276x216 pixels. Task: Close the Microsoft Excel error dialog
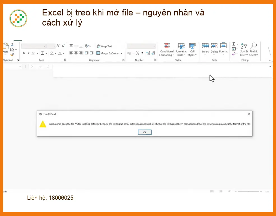pyautogui.click(x=249, y=114)
